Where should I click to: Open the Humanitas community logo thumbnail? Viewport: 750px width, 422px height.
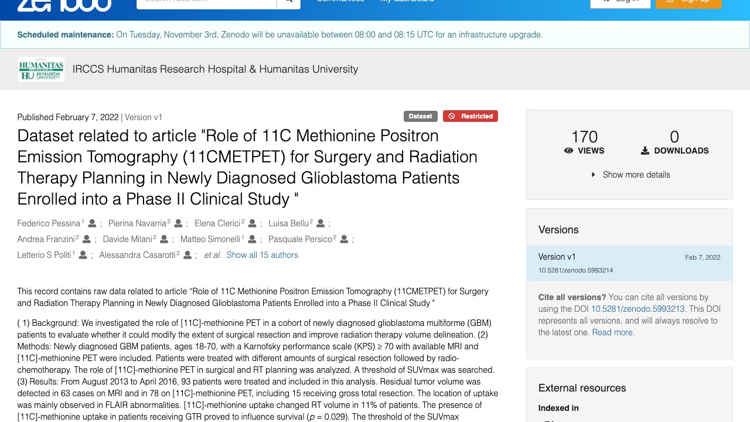click(41, 69)
